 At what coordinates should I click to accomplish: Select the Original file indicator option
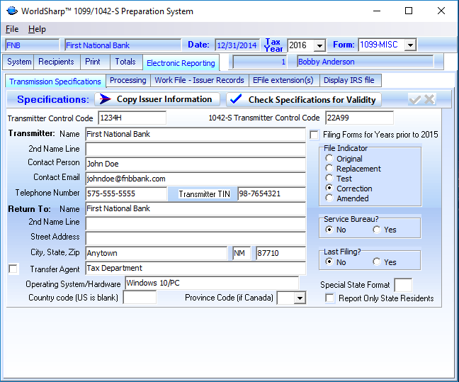pos(329,159)
